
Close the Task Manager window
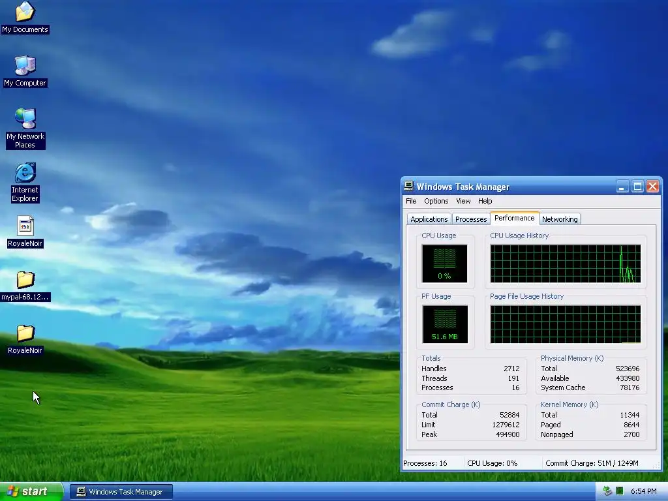(x=652, y=186)
